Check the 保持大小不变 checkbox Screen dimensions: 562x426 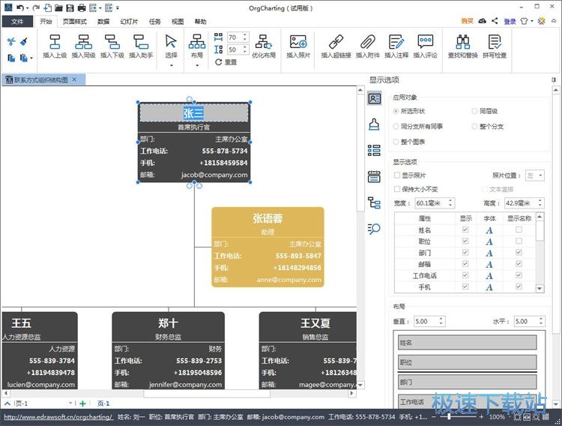(x=397, y=189)
